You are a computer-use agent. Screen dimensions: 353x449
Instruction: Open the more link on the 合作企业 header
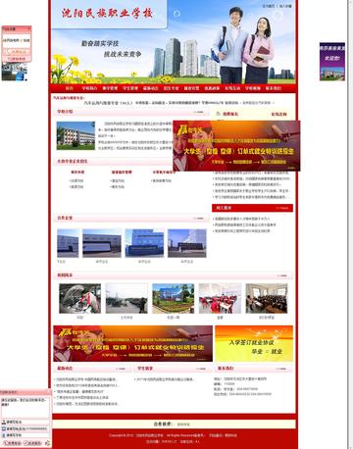click(x=198, y=218)
